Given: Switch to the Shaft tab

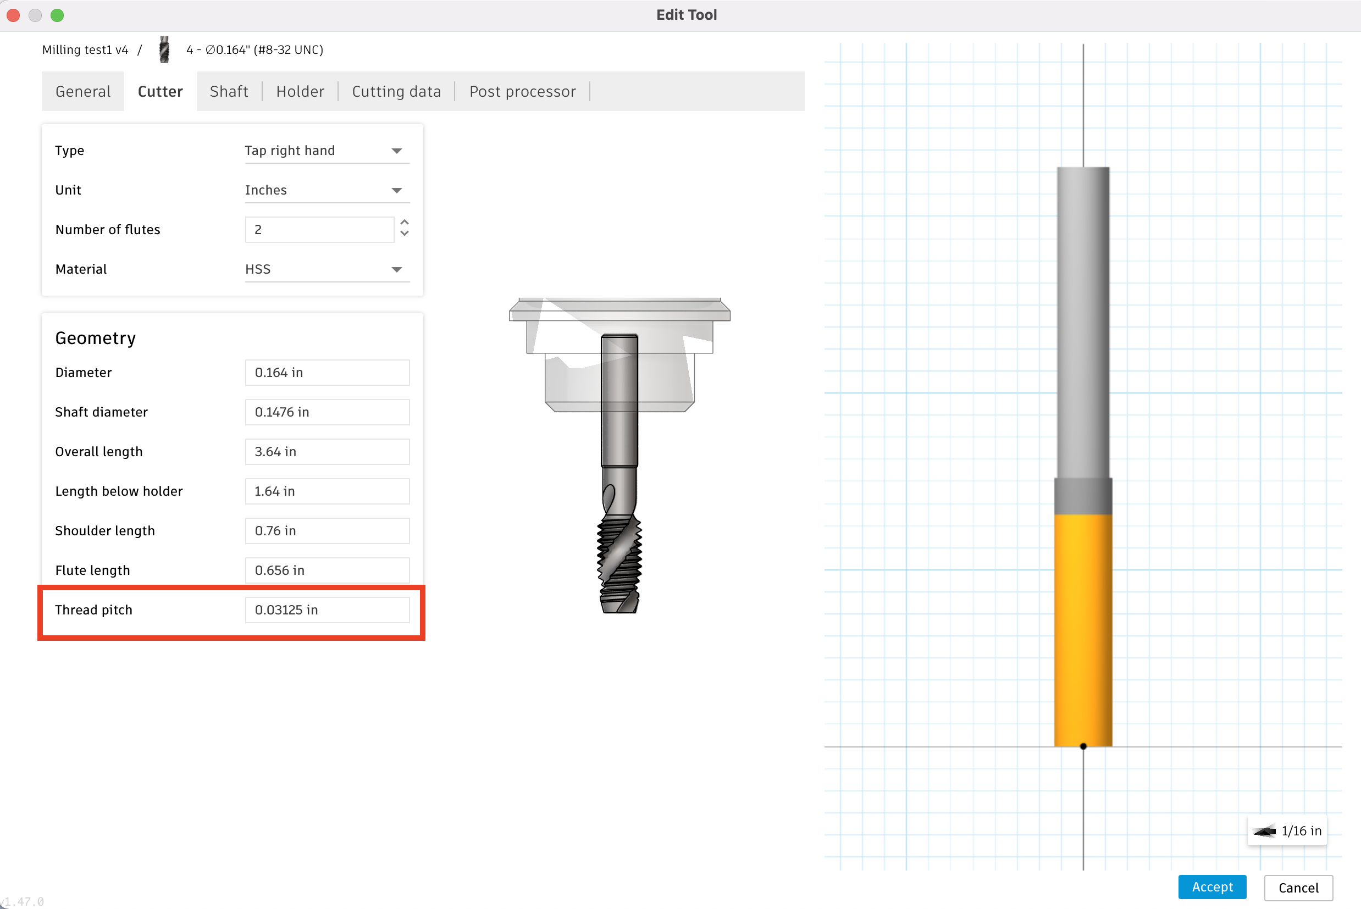Looking at the screenshot, I should pyautogui.click(x=228, y=91).
